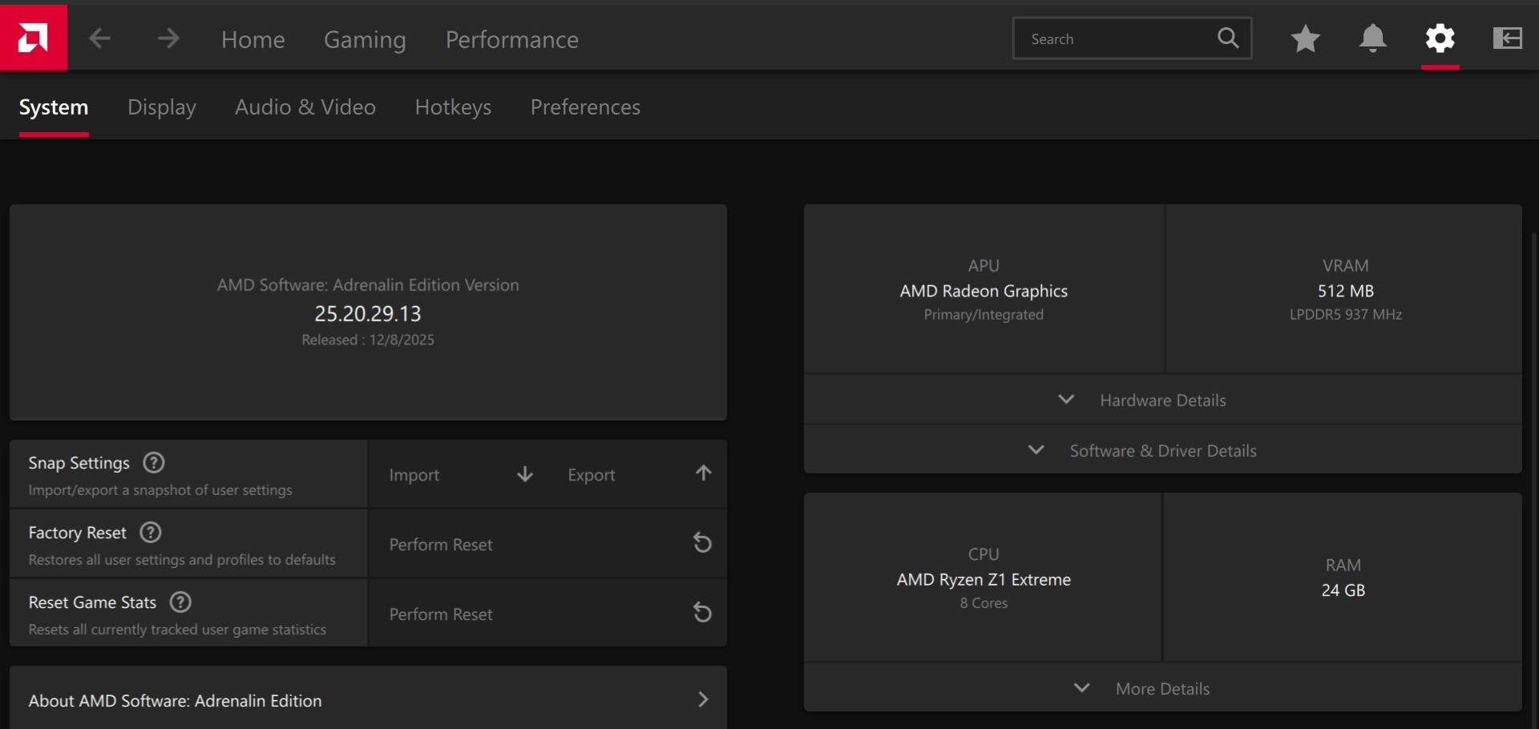Click the Reset Game Stats label

tap(92, 602)
